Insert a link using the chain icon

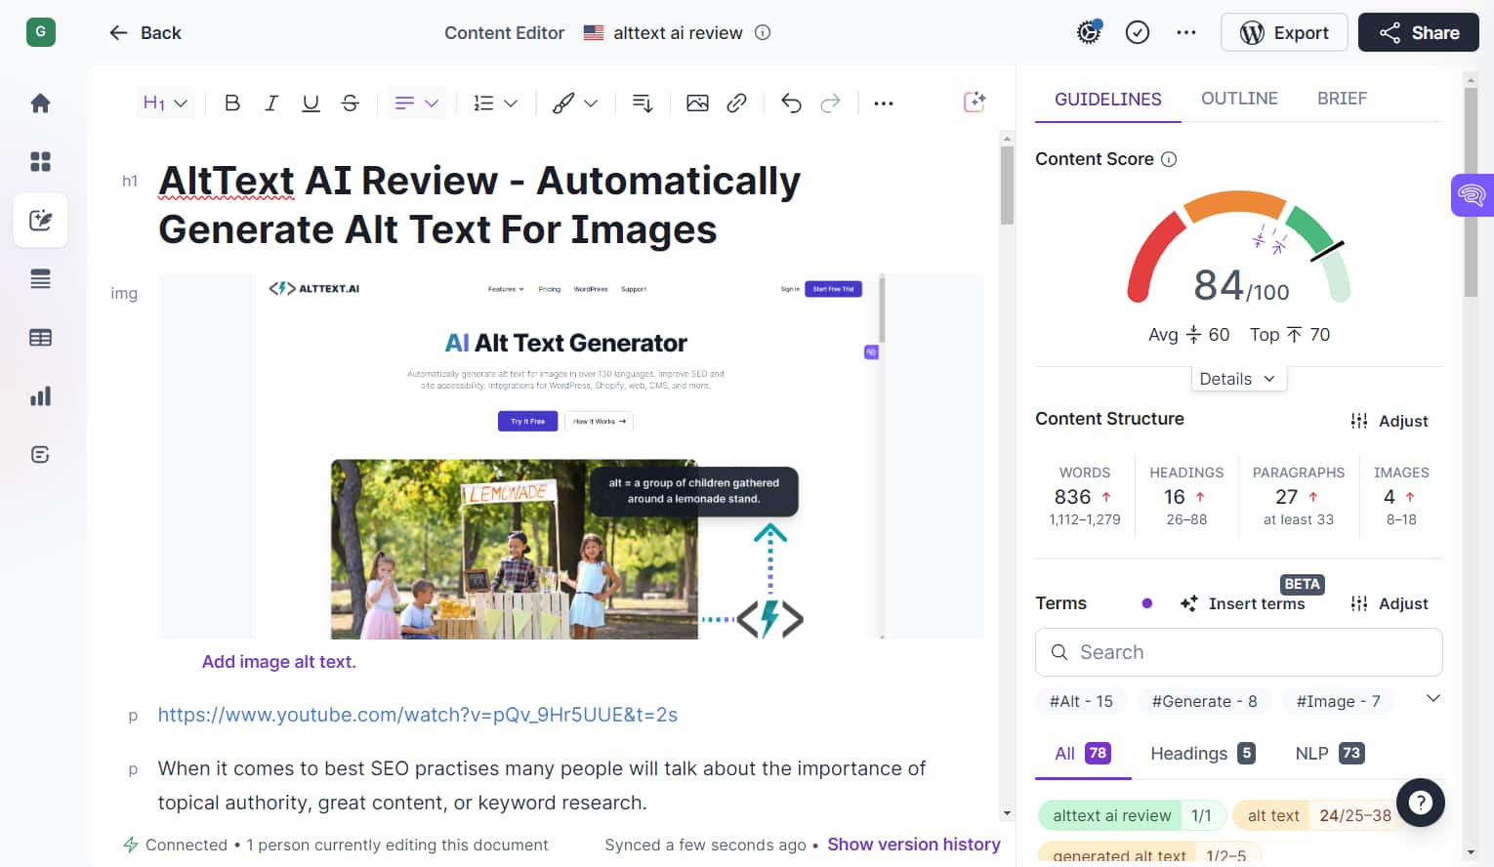click(737, 103)
